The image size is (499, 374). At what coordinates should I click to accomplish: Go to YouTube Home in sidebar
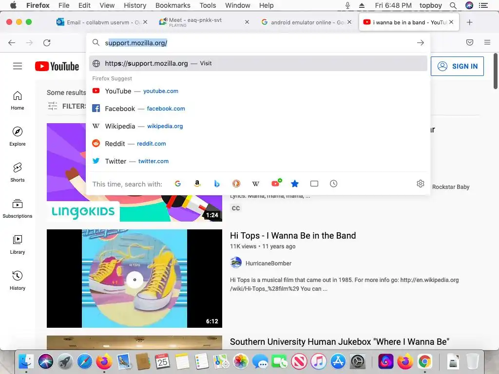pyautogui.click(x=18, y=100)
